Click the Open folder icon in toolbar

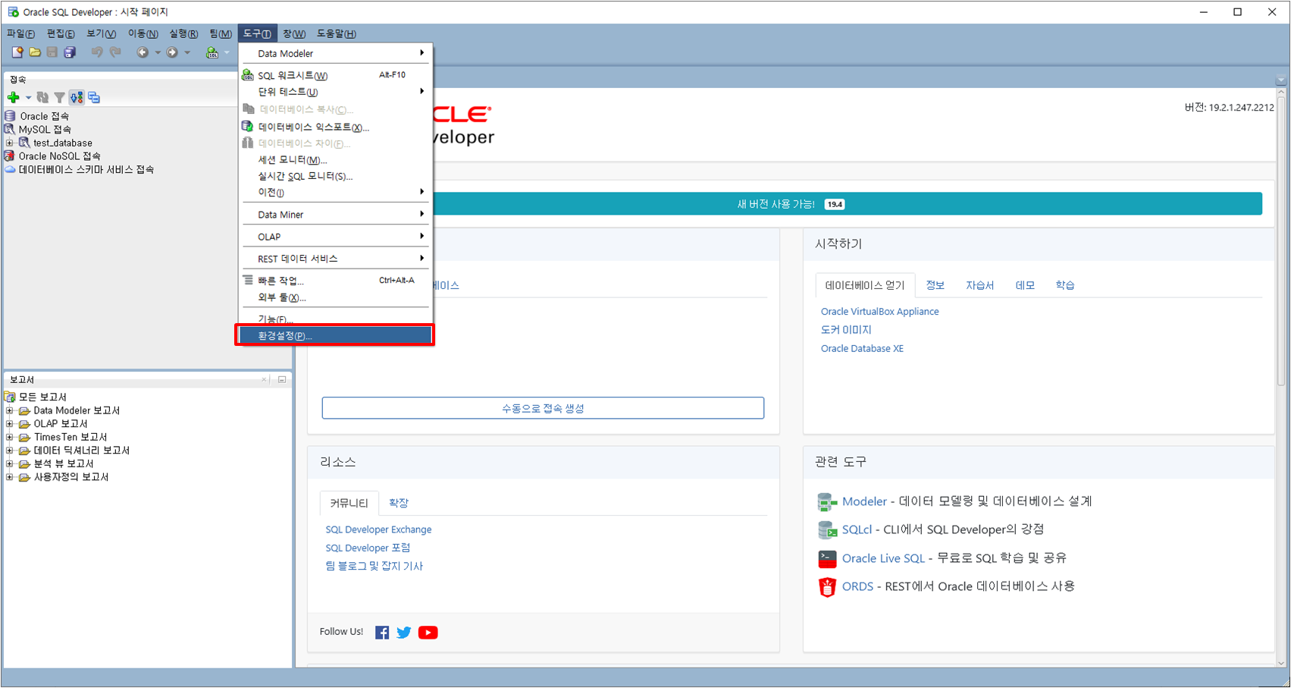pos(35,52)
